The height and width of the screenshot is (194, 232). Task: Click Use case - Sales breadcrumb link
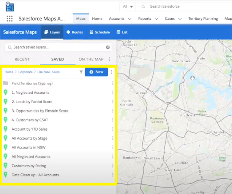click(x=49, y=72)
